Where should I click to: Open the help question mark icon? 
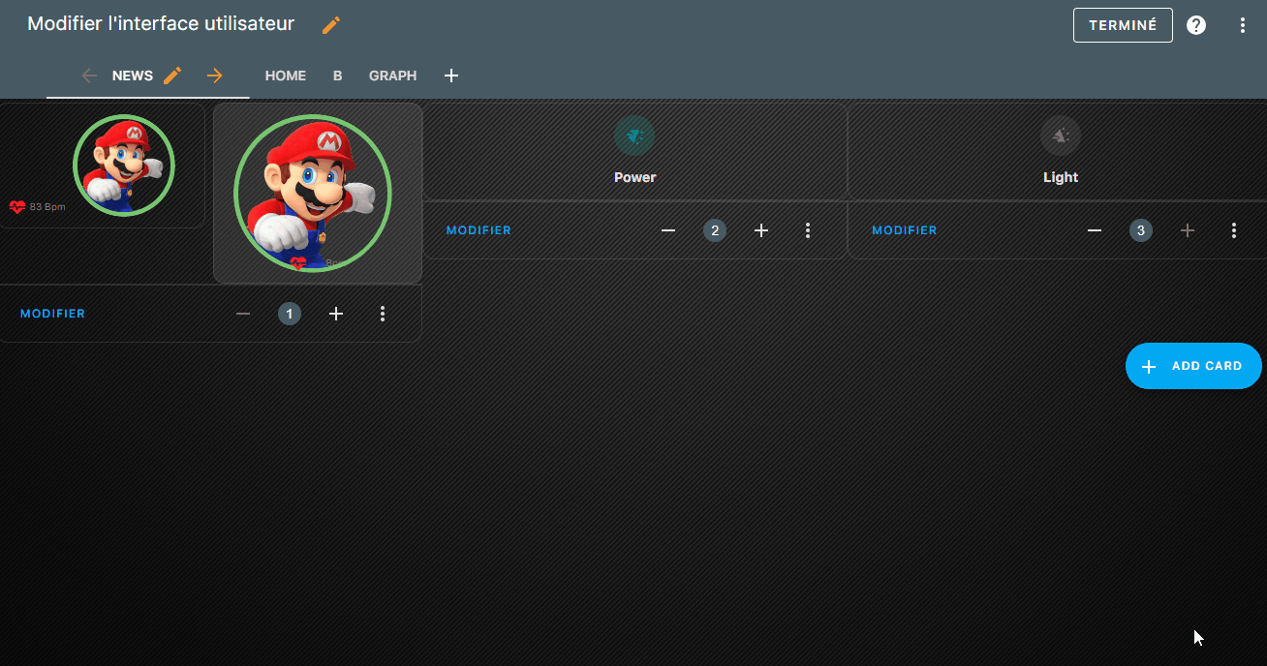(x=1196, y=25)
